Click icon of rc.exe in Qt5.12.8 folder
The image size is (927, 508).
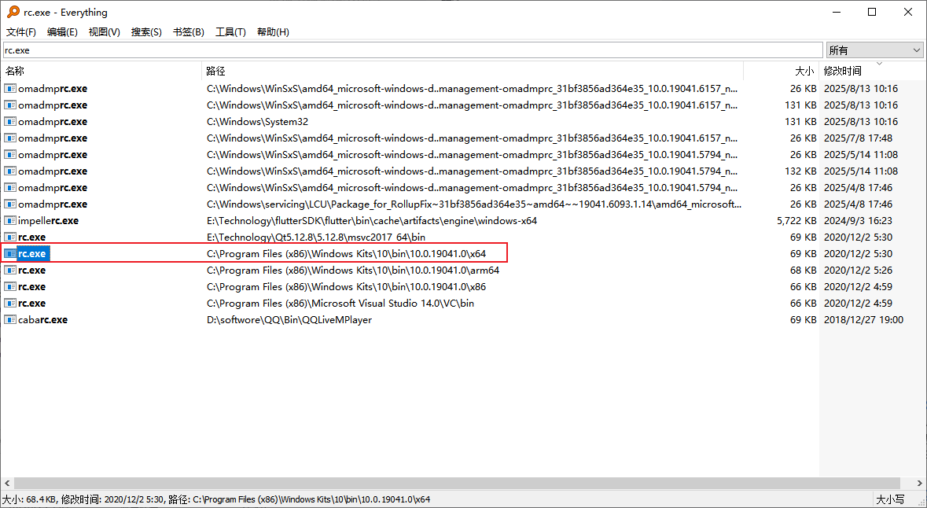(x=10, y=237)
